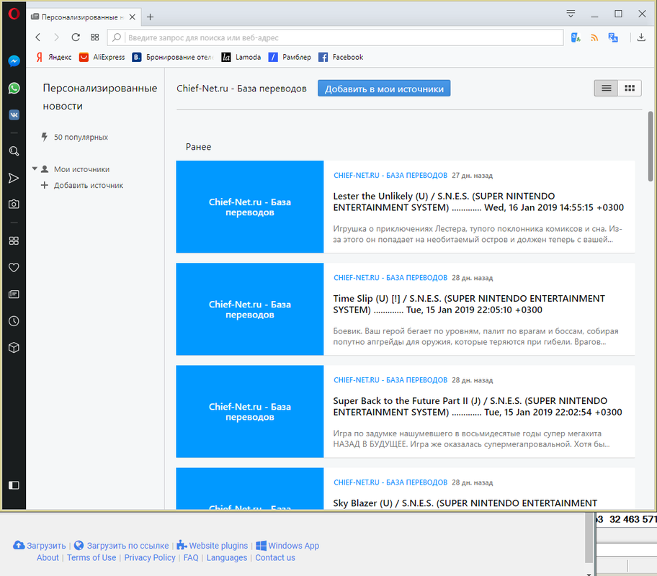Image resolution: width=657 pixels, height=576 pixels.
Task: Open start page from toolbar grid icon
Action: pyautogui.click(x=94, y=37)
